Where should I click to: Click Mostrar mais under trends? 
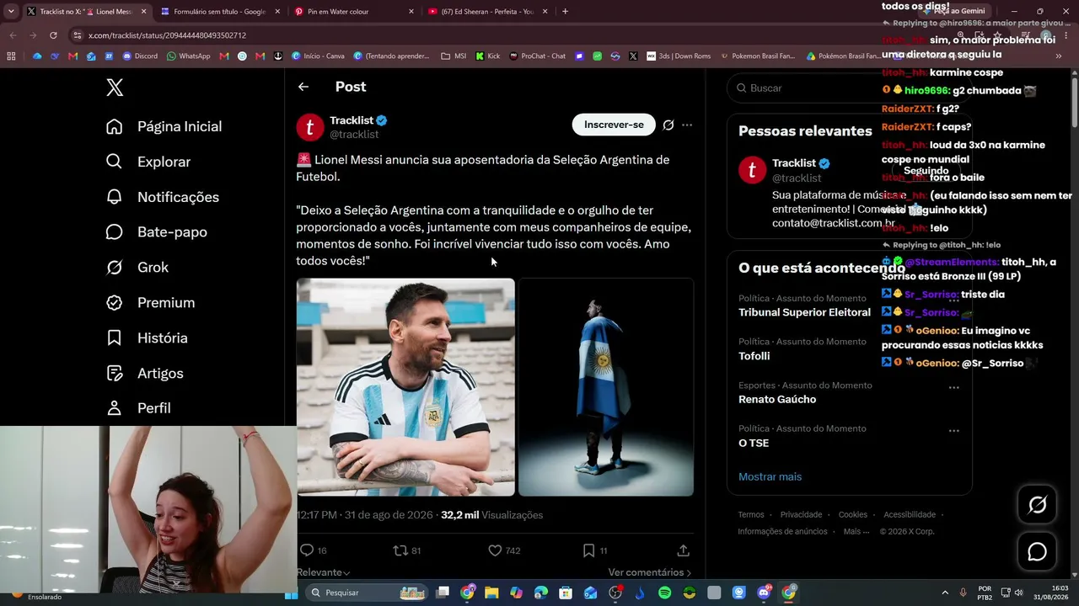(770, 476)
